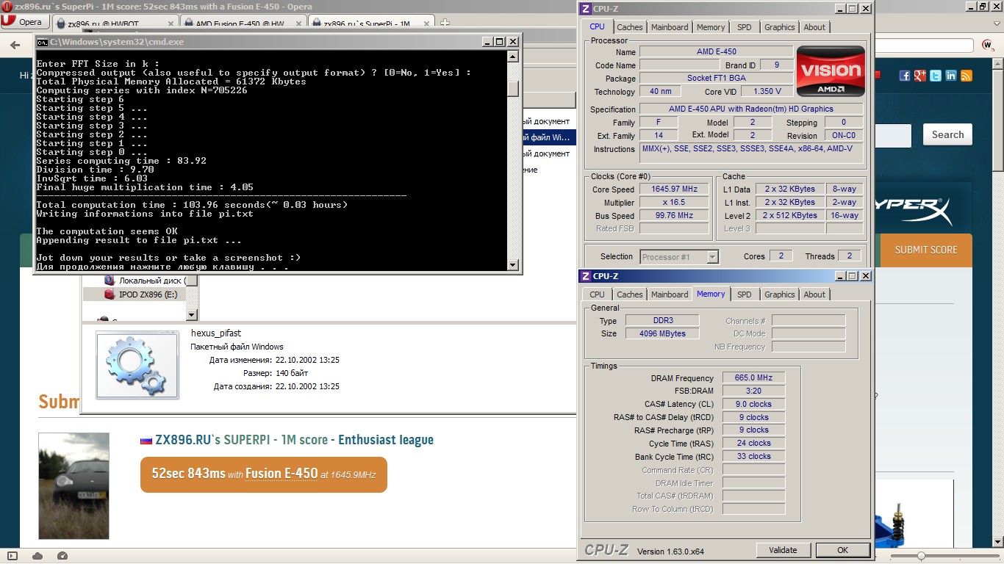Click the Z icon of lower CPU-Z window

coord(586,276)
